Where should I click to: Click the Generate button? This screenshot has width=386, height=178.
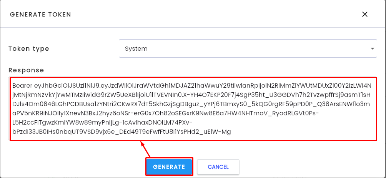click(169, 167)
